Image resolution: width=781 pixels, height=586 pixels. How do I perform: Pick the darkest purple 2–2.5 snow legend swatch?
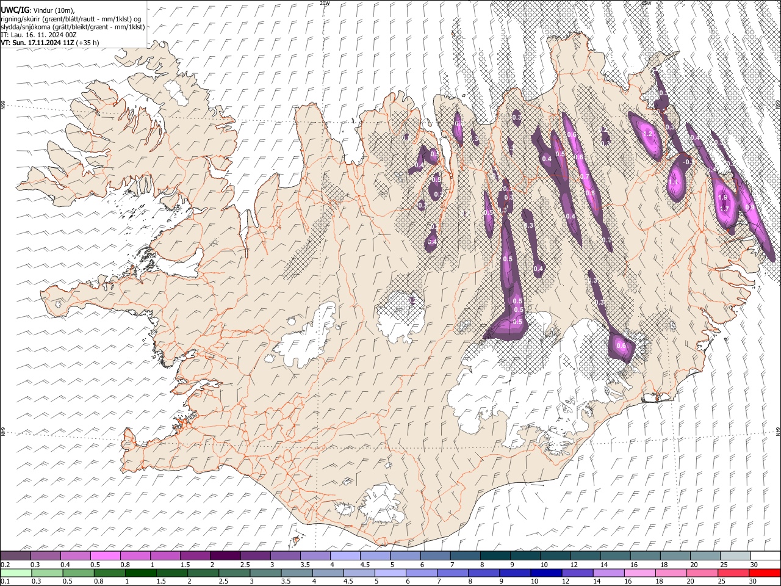coord(225,556)
